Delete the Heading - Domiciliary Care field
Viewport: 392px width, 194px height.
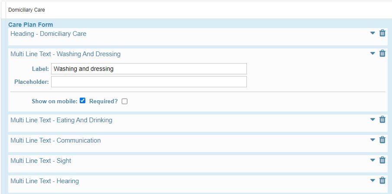(382, 33)
